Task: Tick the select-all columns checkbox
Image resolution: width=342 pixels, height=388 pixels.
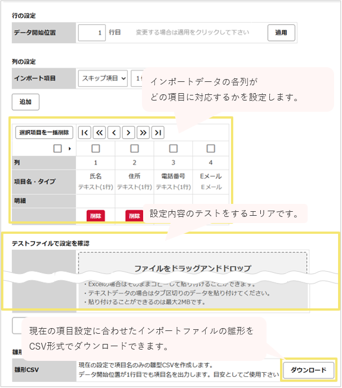Action: pyautogui.click(x=57, y=149)
